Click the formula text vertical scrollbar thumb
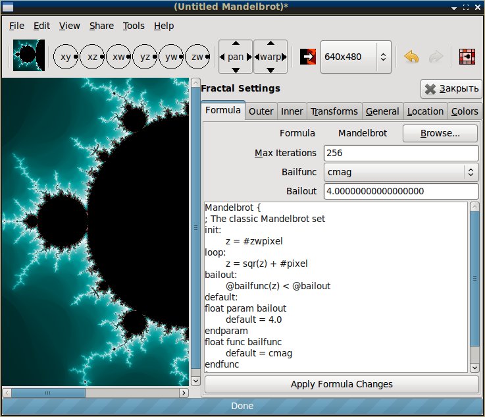This screenshot has width=485, height=417. point(474,278)
